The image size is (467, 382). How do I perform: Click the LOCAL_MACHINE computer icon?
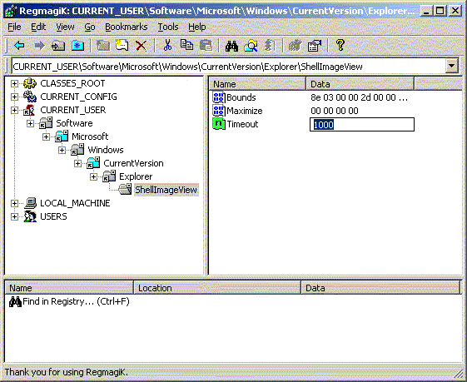30,203
